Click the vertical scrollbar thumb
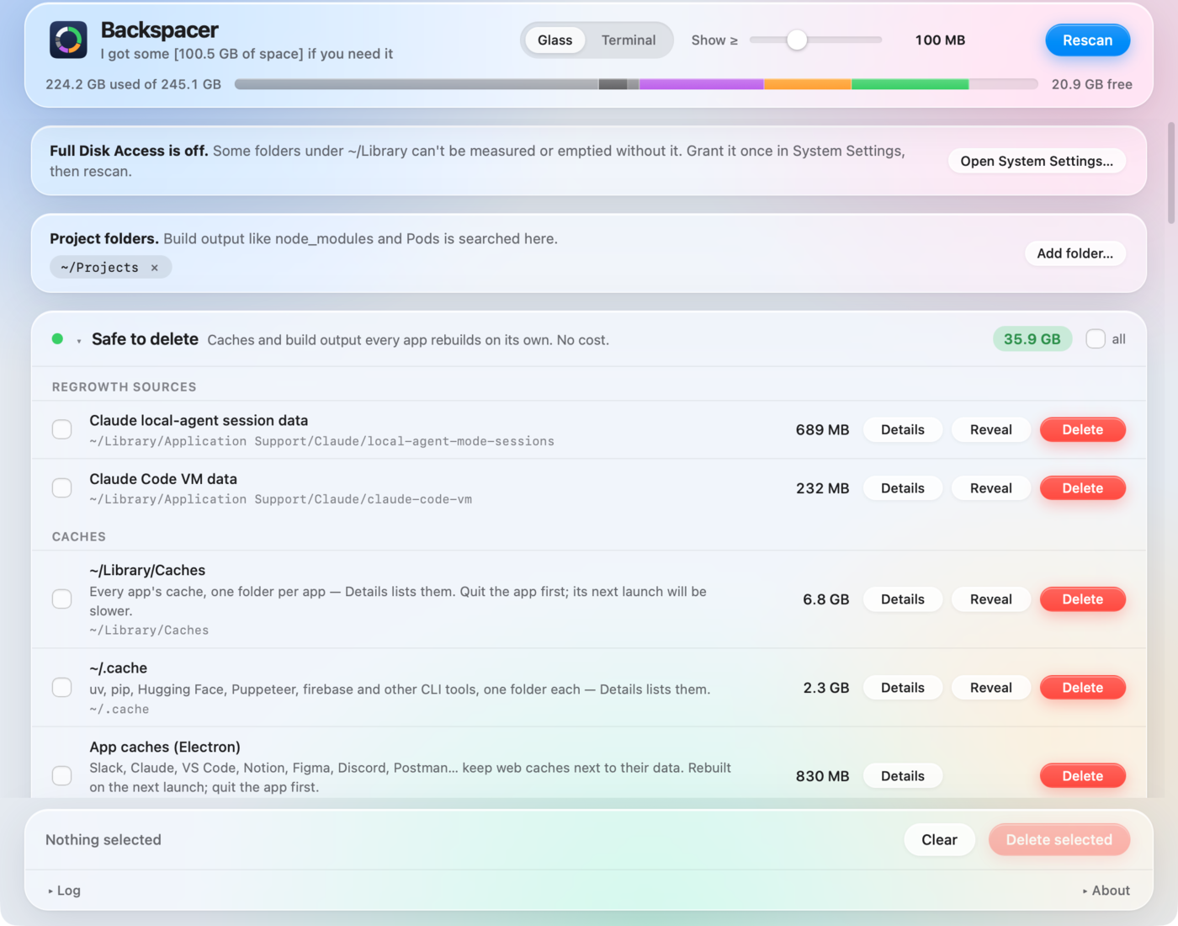 coord(1170,173)
